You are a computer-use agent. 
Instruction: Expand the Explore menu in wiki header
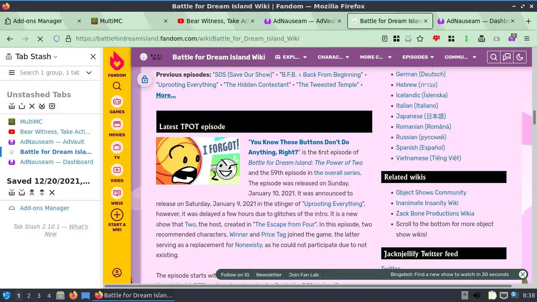click(x=291, y=57)
